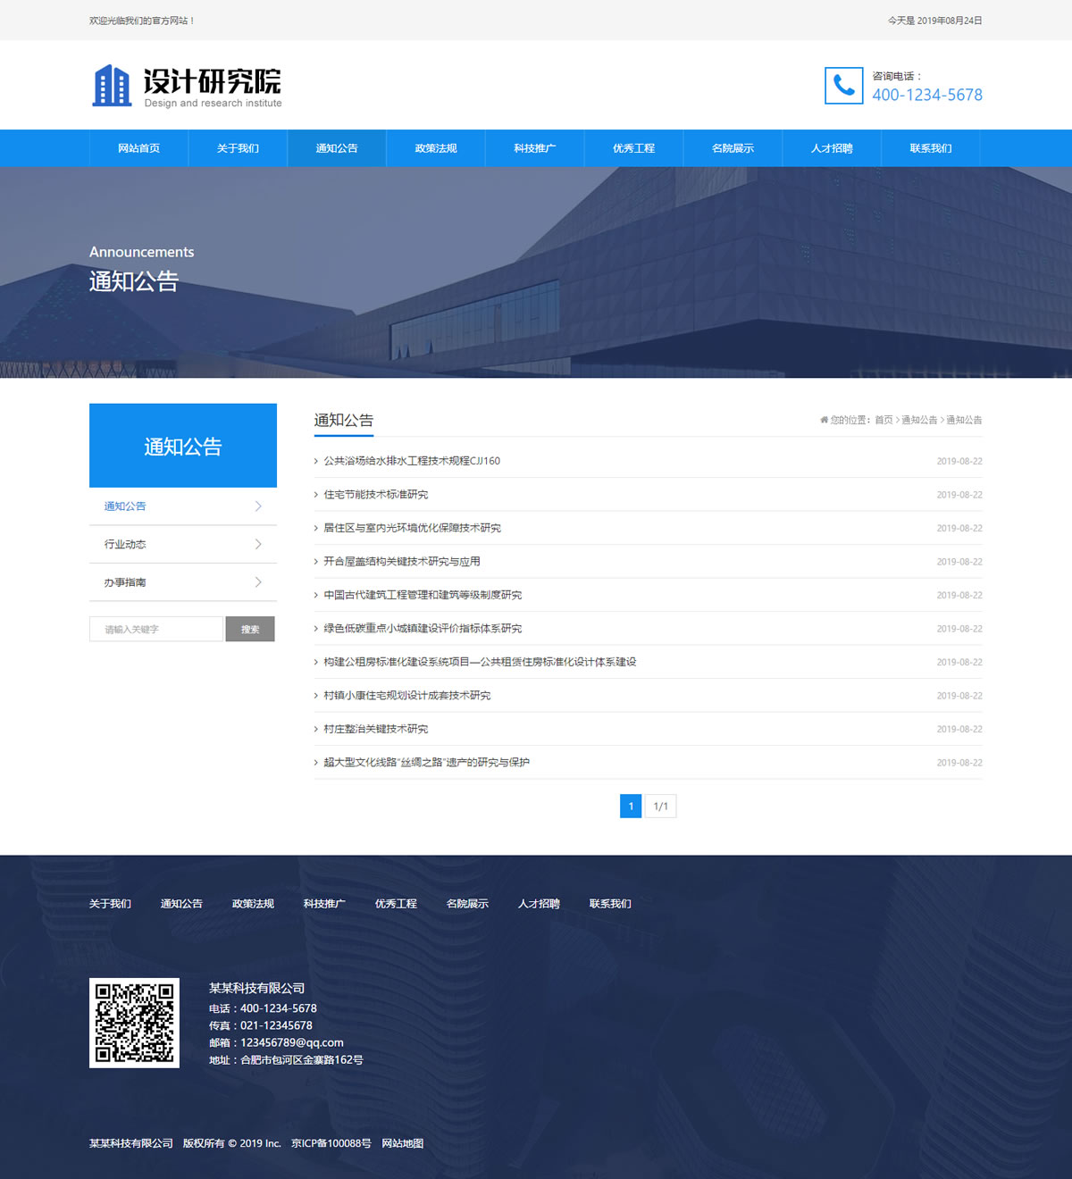This screenshot has width=1072, height=1179.
Task: Select 通知公告 in the sidebar list
Action: [x=125, y=506]
